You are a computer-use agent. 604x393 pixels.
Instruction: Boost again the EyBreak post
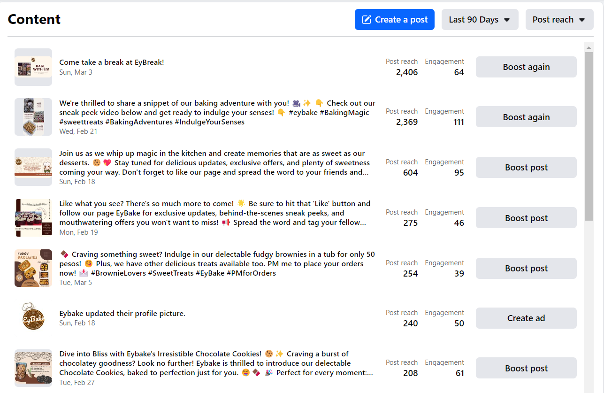[x=526, y=67]
